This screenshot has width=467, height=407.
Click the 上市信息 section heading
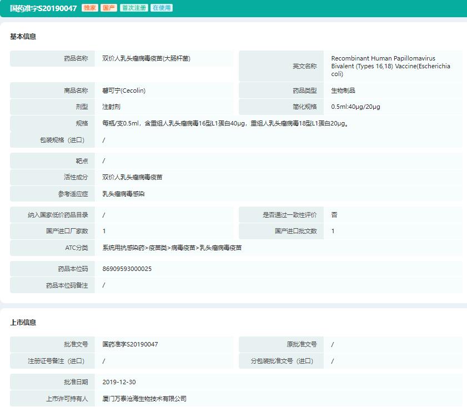point(23,323)
